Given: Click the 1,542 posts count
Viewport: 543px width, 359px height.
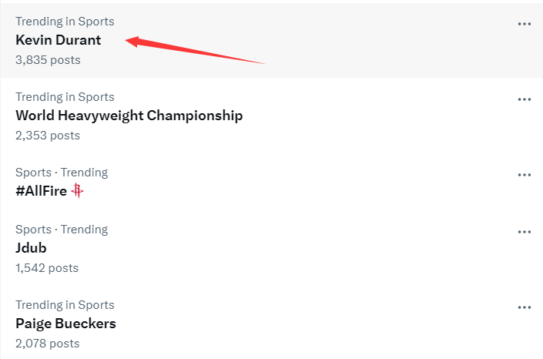Looking at the screenshot, I should coord(47,267).
